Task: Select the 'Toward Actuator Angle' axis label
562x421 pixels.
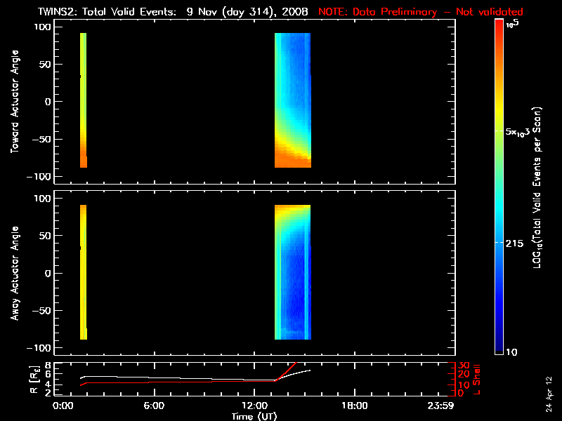Action: (13, 102)
